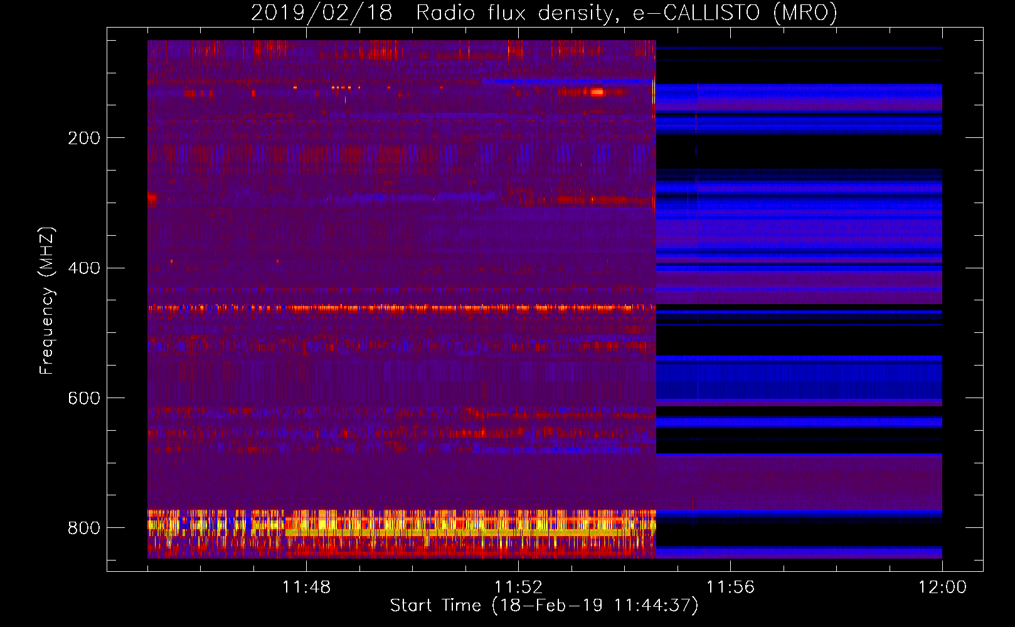
Task: Click the 11:48 time tick label
Action: (306, 587)
